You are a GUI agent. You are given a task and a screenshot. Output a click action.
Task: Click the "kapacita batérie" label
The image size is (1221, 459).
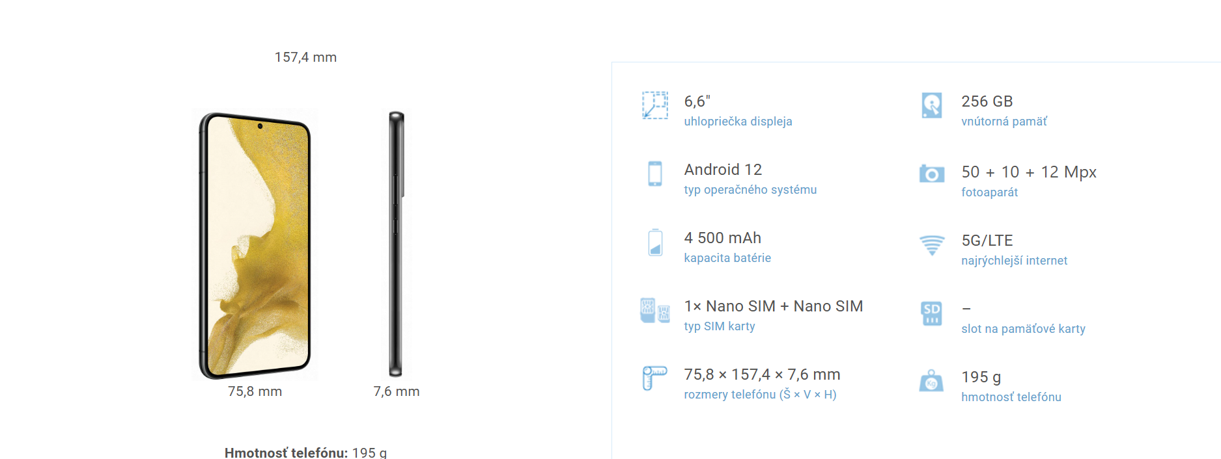(727, 258)
